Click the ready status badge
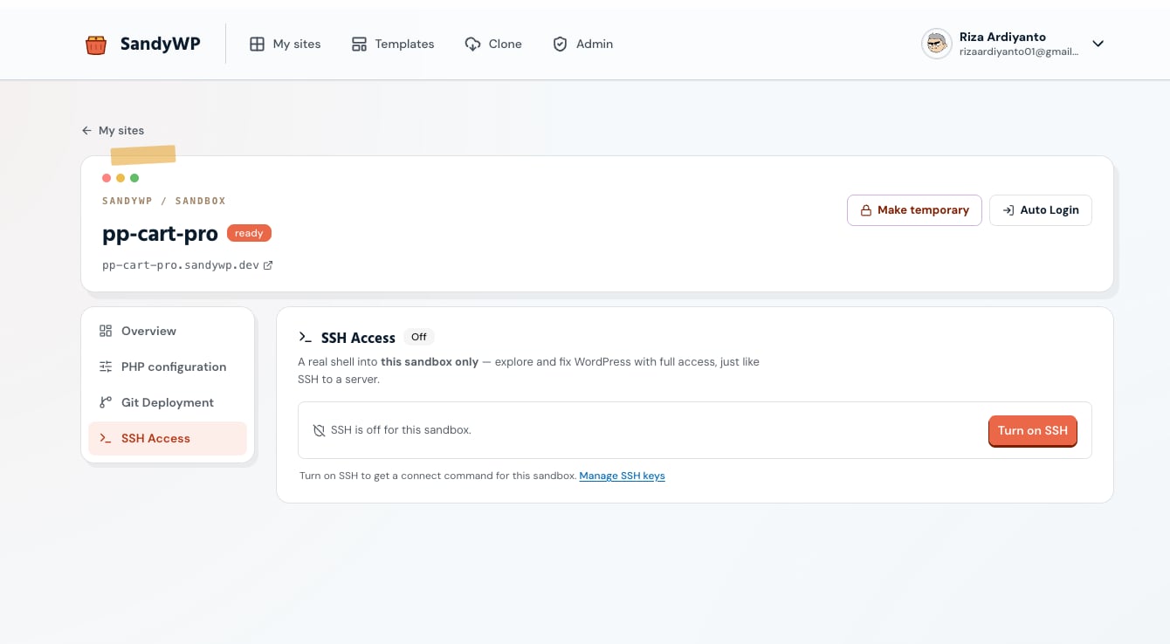1170x644 pixels. coord(249,233)
